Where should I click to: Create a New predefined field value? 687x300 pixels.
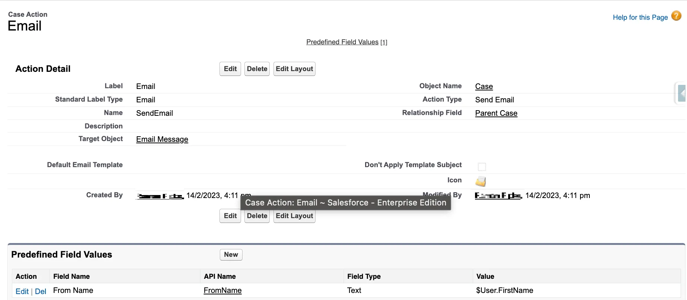[x=231, y=255]
